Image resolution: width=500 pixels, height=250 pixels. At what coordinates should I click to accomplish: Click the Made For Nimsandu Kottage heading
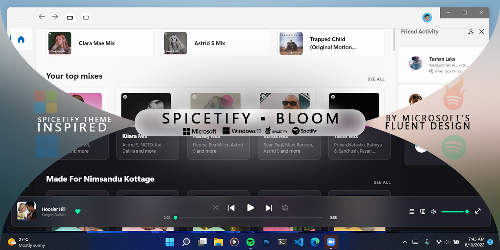coord(100,179)
